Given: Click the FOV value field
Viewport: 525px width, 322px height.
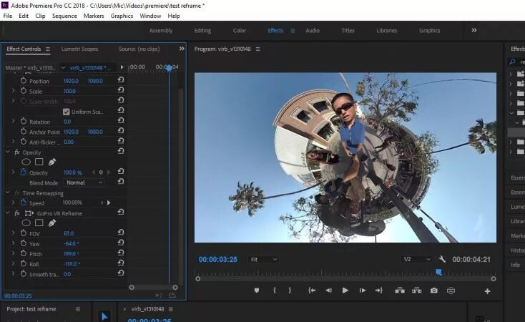Looking at the screenshot, I should point(69,233).
